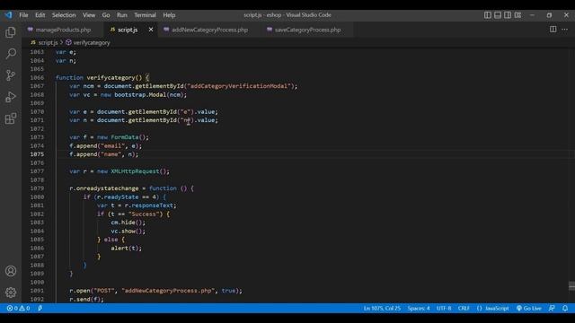Click errors and warnings status indicator

pyautogui.click(x=18, y=309)
